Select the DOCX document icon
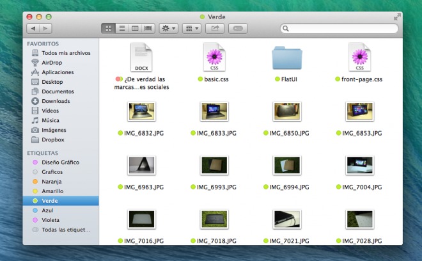Viewport: 422px width, 261px height. point(141,57)
